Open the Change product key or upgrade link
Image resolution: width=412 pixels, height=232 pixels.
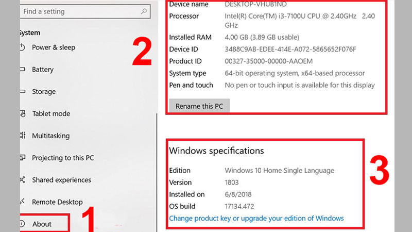click(x=256, y=218)
